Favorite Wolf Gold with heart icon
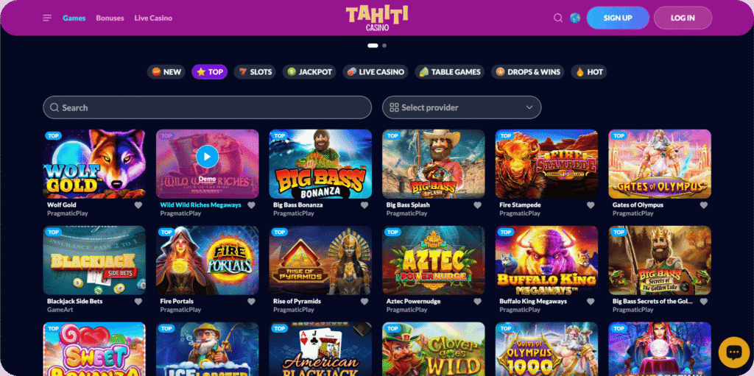Image resolution: width=754 pixels, height=376 pixels. (x=138, y=205)
